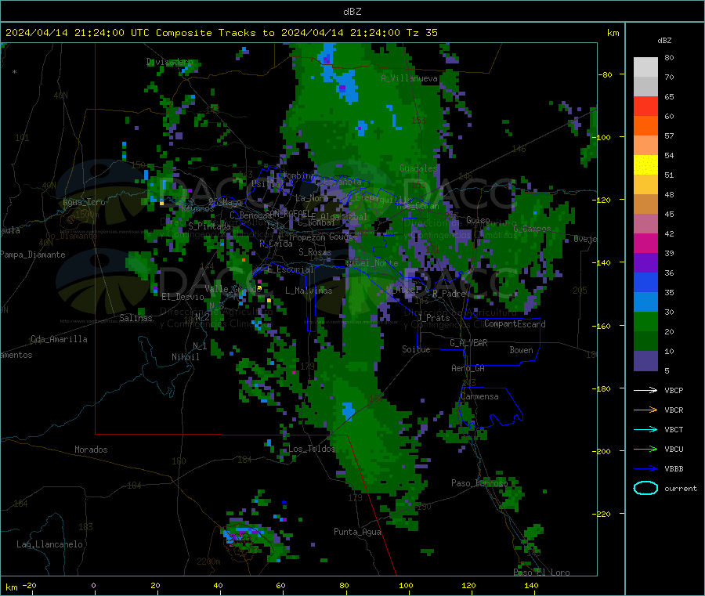The image size is (705, 596).
Task: Click the 'Guadales' map label
Action: point(418,168)
